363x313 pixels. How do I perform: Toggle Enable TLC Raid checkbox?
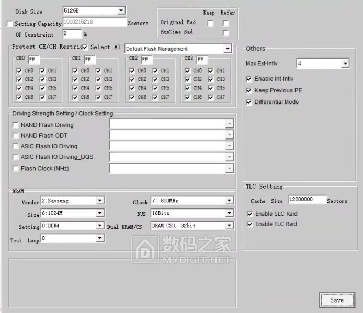250,224
